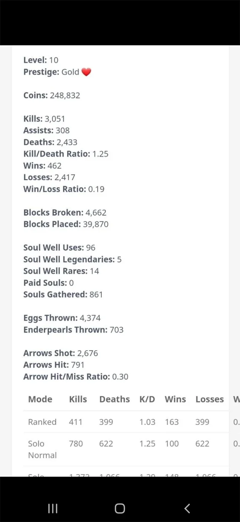This screenshot has height=522, width=240.
Task: Tap the Android back arrow icon
Action: pos(187,508)
